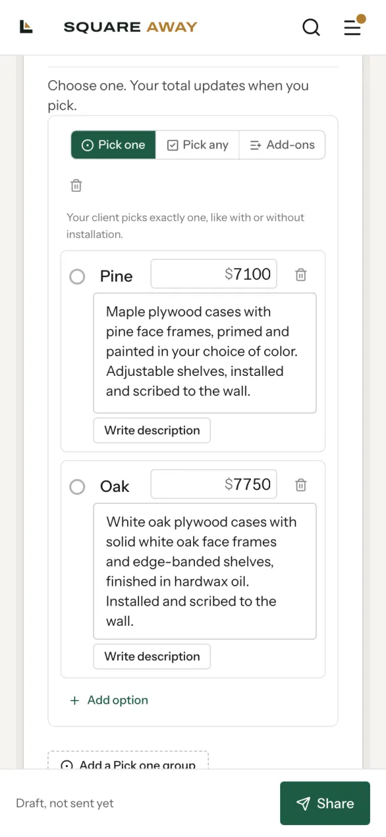This screenshot has height=837, width=386.
Task: Select the Pine radio button
Action: coord(77,276)
